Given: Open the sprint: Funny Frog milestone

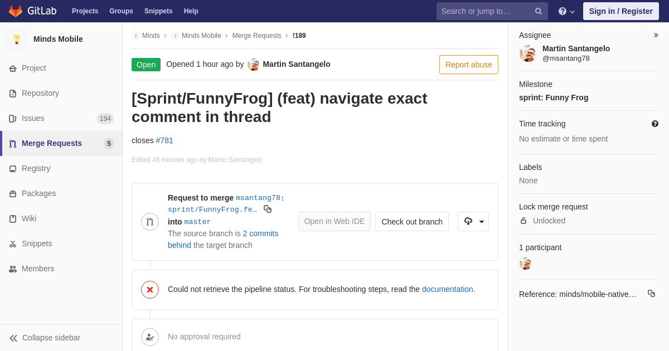Looking at the screenshot, I should [554, 97].
